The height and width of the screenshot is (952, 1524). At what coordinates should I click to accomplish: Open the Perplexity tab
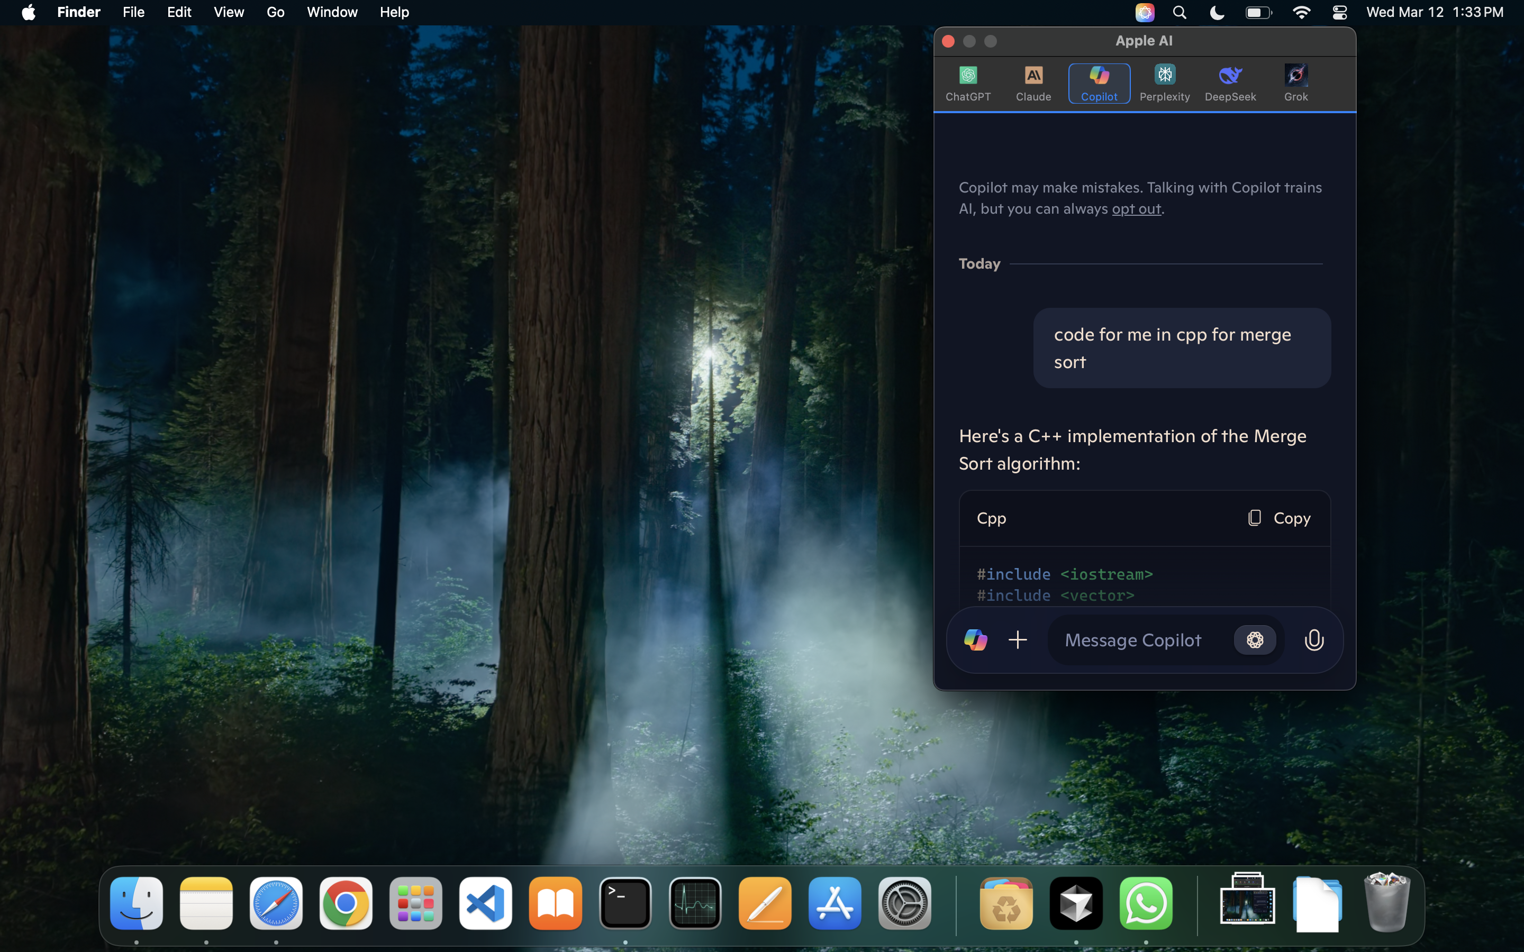[x=1164, y=84]
